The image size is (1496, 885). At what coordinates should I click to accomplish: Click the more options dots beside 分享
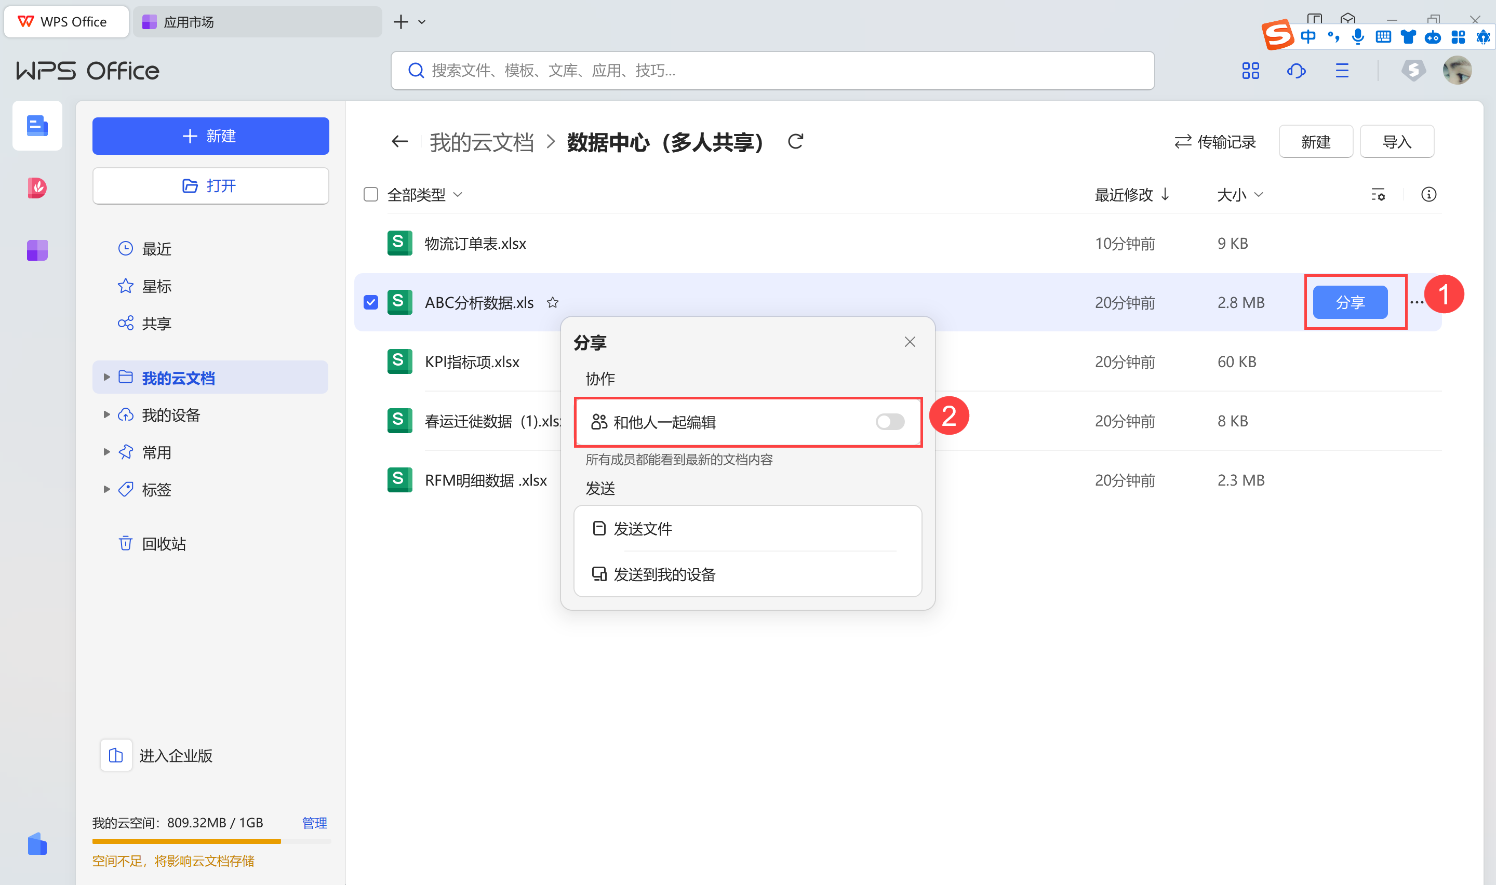point(1417,302)
